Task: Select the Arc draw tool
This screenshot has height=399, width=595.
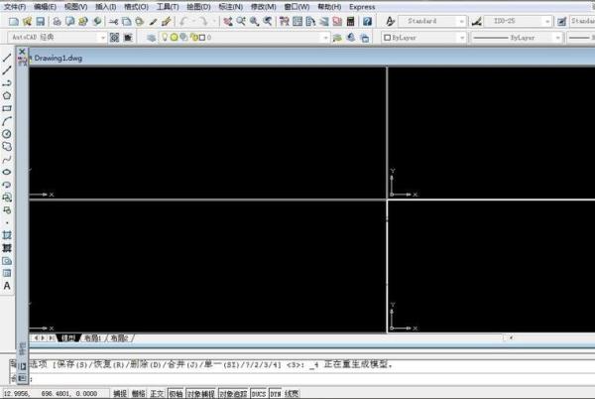Action: click(7, 121)
